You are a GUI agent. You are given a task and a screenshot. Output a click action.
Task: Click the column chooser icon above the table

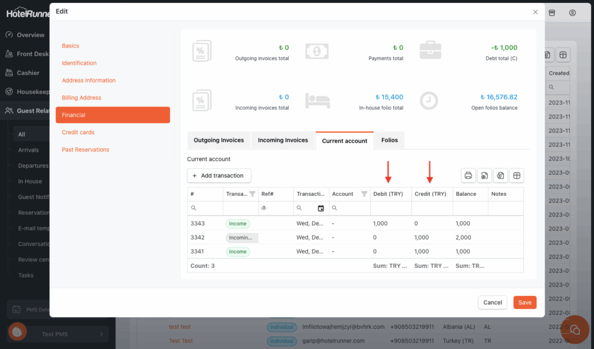(x=516, y=175)
